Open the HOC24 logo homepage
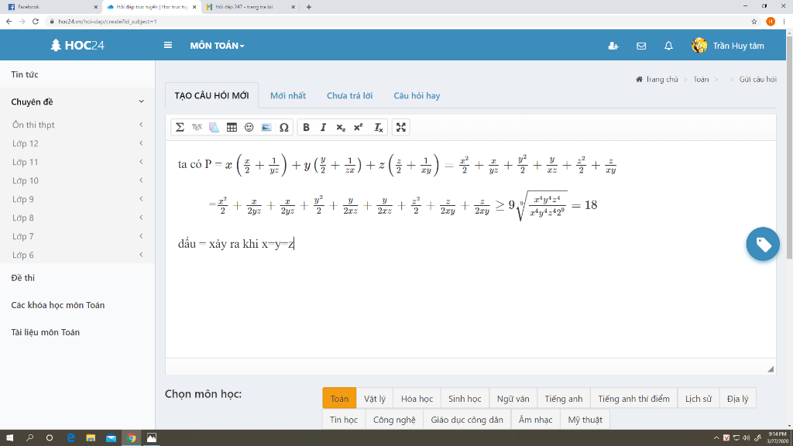 click(77, 46)
